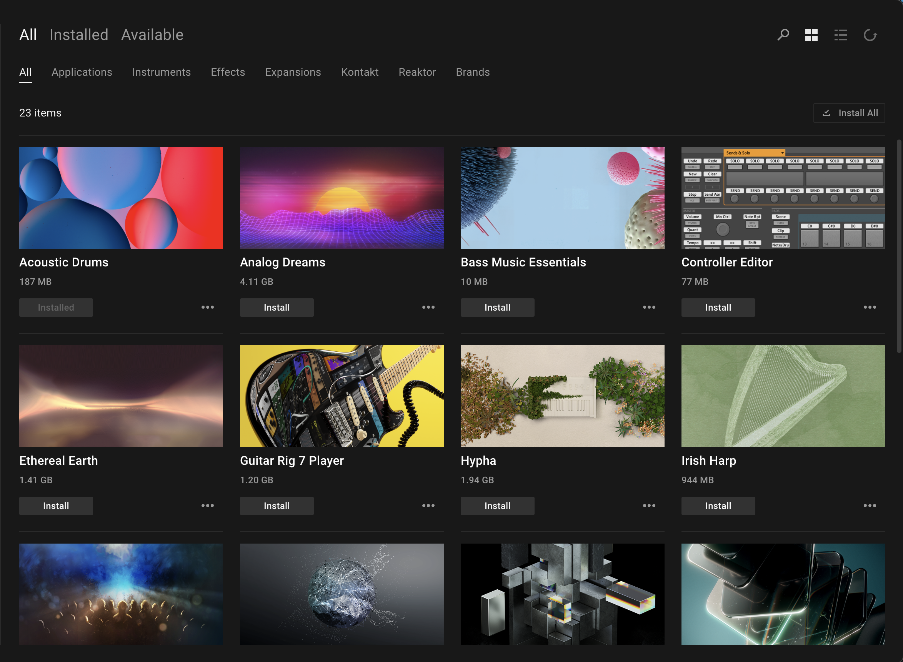The width and height of the screenshot is (903, 662).
Task: Click the refresh icon
Action: (x=870, y=35)
